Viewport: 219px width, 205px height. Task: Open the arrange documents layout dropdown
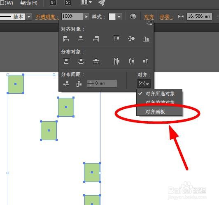(x=86, y=2)
